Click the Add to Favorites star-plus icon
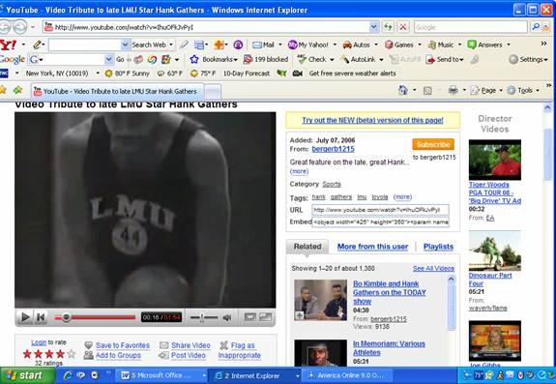The height and width of the screenshot is (384, 556). (17, 90)
